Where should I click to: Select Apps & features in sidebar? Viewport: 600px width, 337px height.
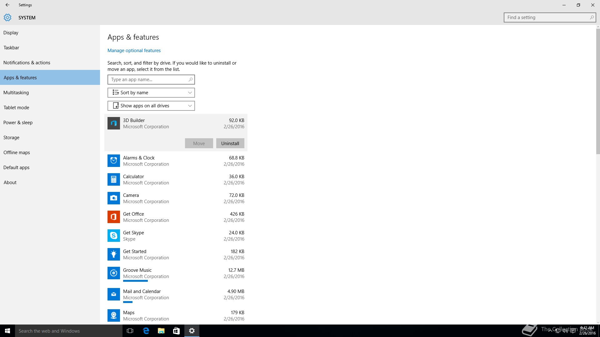pyautogui.click(x=50, y=78)
